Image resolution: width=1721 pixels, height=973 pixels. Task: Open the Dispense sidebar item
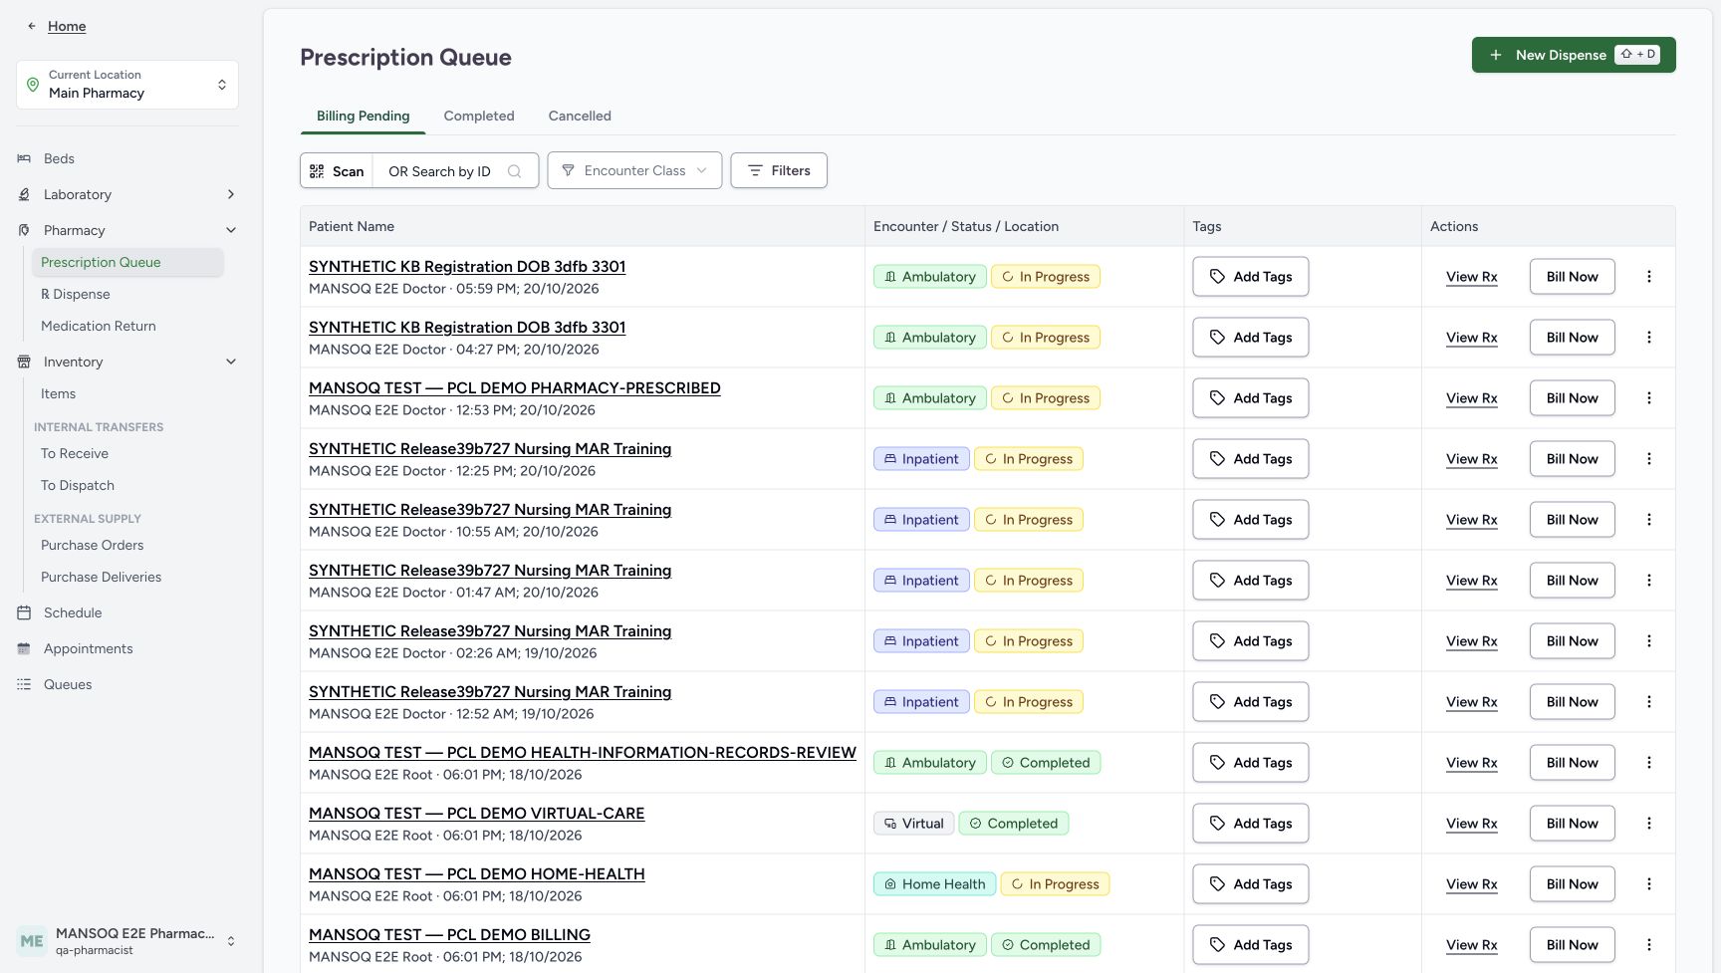coord(76,294)
